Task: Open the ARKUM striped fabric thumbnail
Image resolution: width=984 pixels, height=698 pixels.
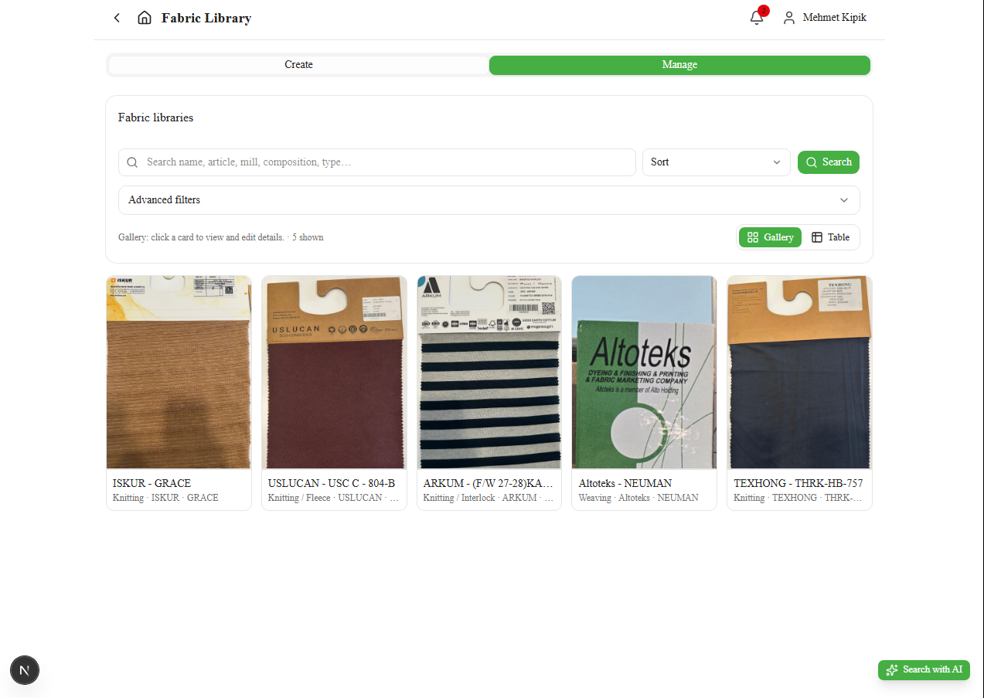Action: 489,372
